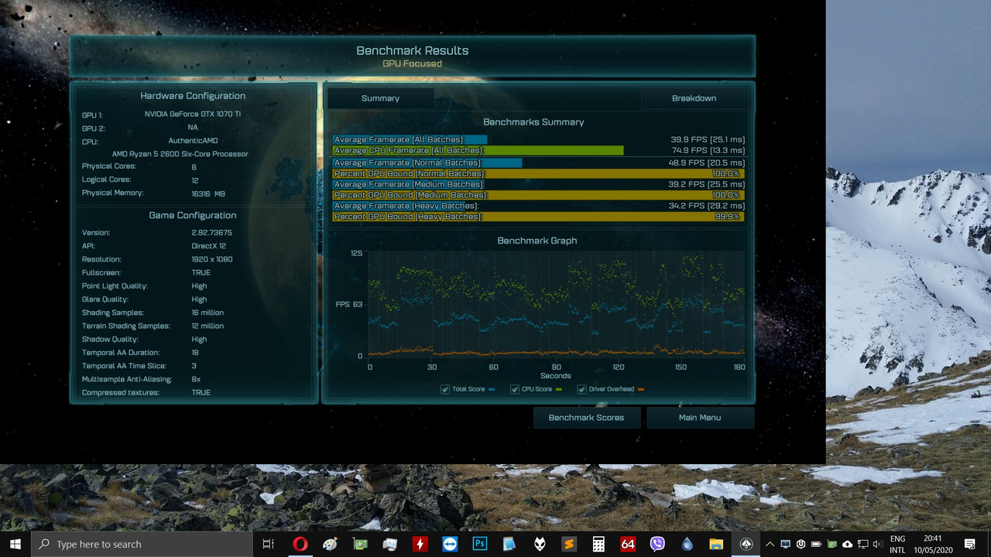Switch to the Breakdown tab
Viewport: 991px width, 557px height.
point(694,98)
